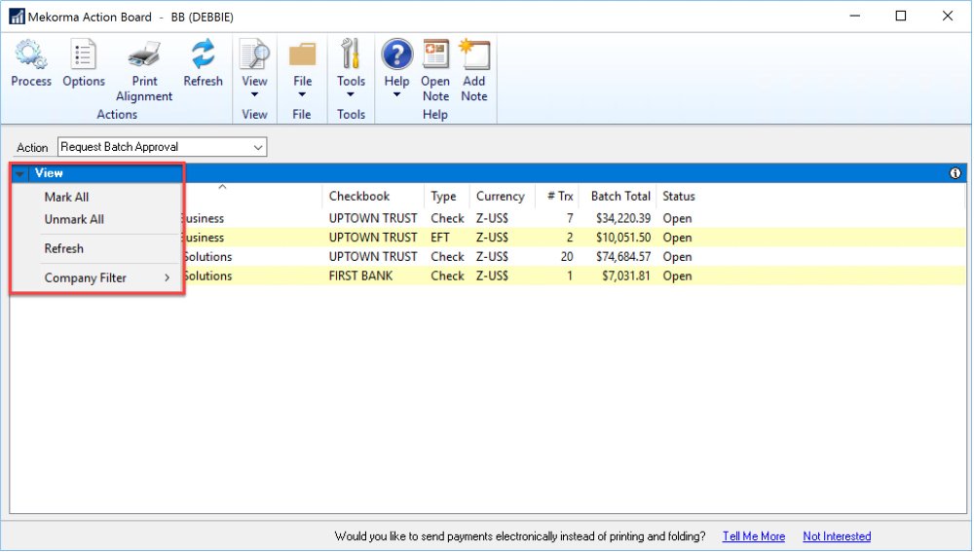Viewport: 974px width, 552px height.
Task: Maximize the Mekorma Action Board window
Action: point(901,17)
